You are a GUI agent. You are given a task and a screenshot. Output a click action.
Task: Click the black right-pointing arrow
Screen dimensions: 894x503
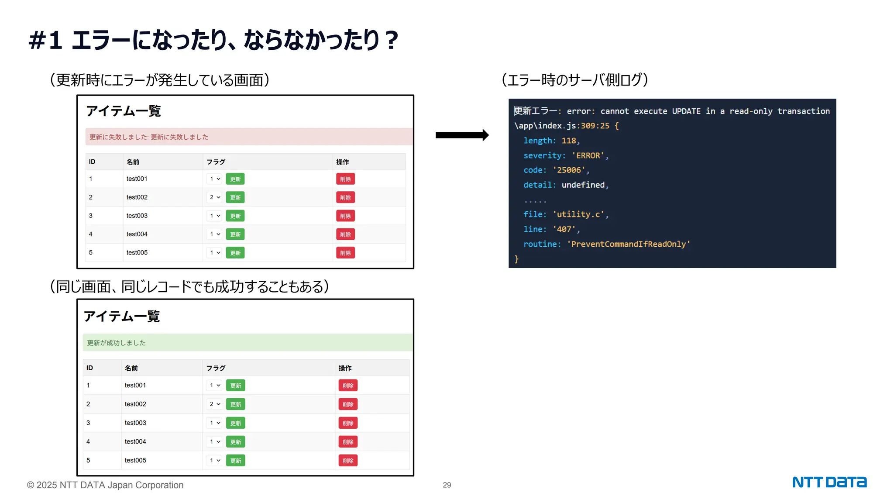[462, 135]
